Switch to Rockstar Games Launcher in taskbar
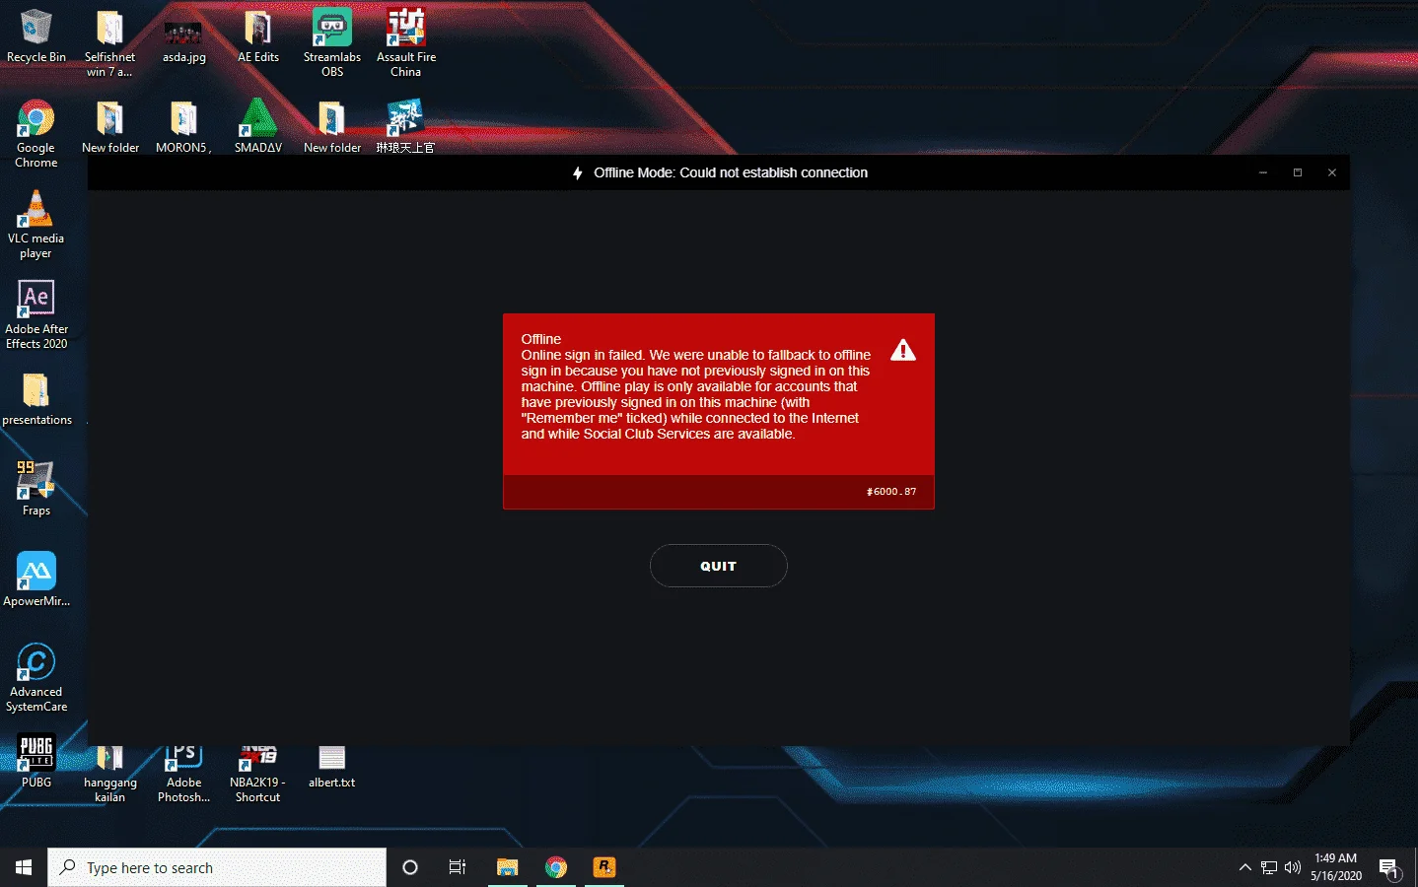This screenshot has height=887, width=1418. click(x=604, y=867)
